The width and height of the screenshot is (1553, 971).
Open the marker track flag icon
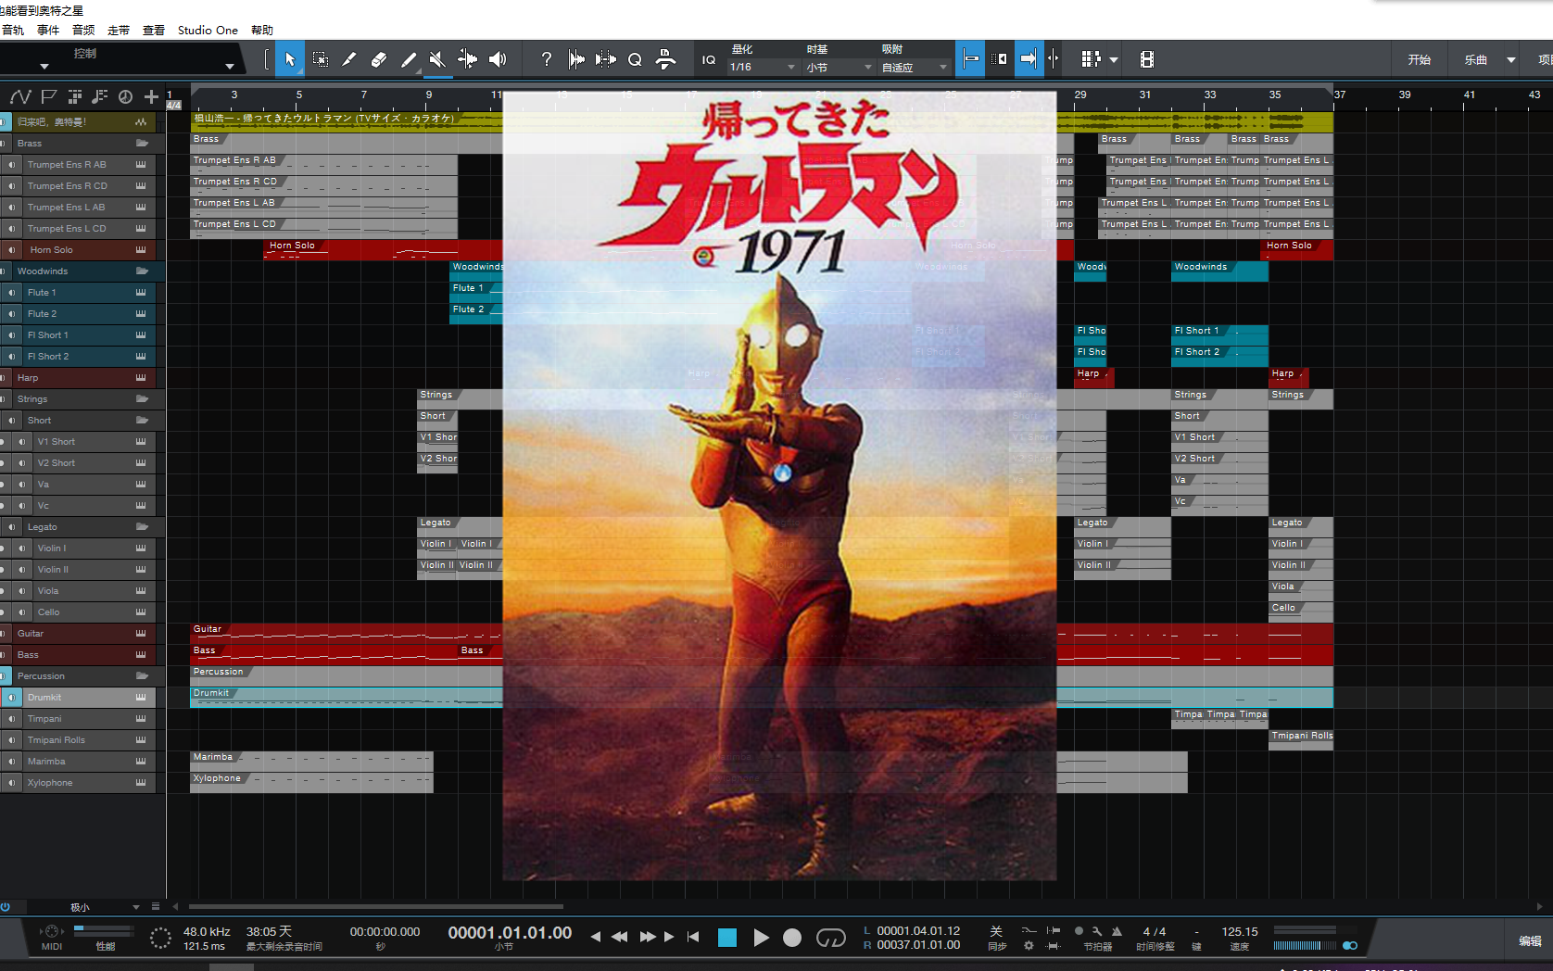coord(49,96)
